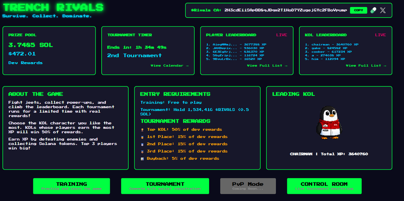The image size is (404, 201).
Task: Click the 3.7485 SOL prize amount
Action: pos(31,45)
